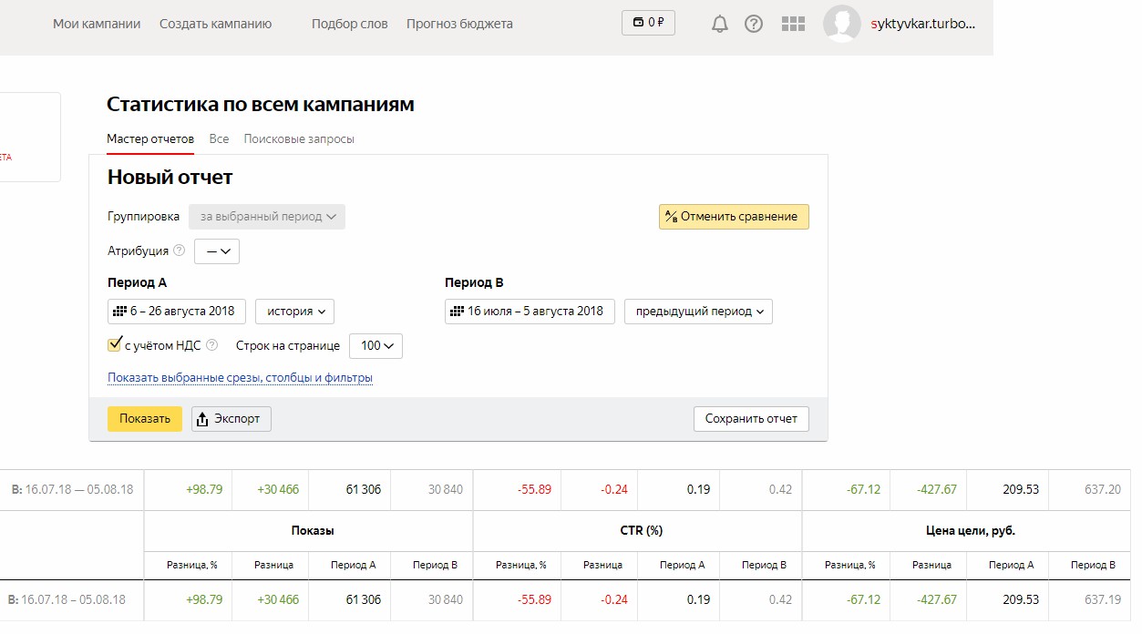Expand the "предыдущий период" dropdown
The width and height of the screenshot is (1142, 634).
(x=698, y=312)
